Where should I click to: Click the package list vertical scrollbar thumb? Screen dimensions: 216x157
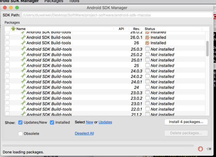pyautogui.click(x=207, y=49)
